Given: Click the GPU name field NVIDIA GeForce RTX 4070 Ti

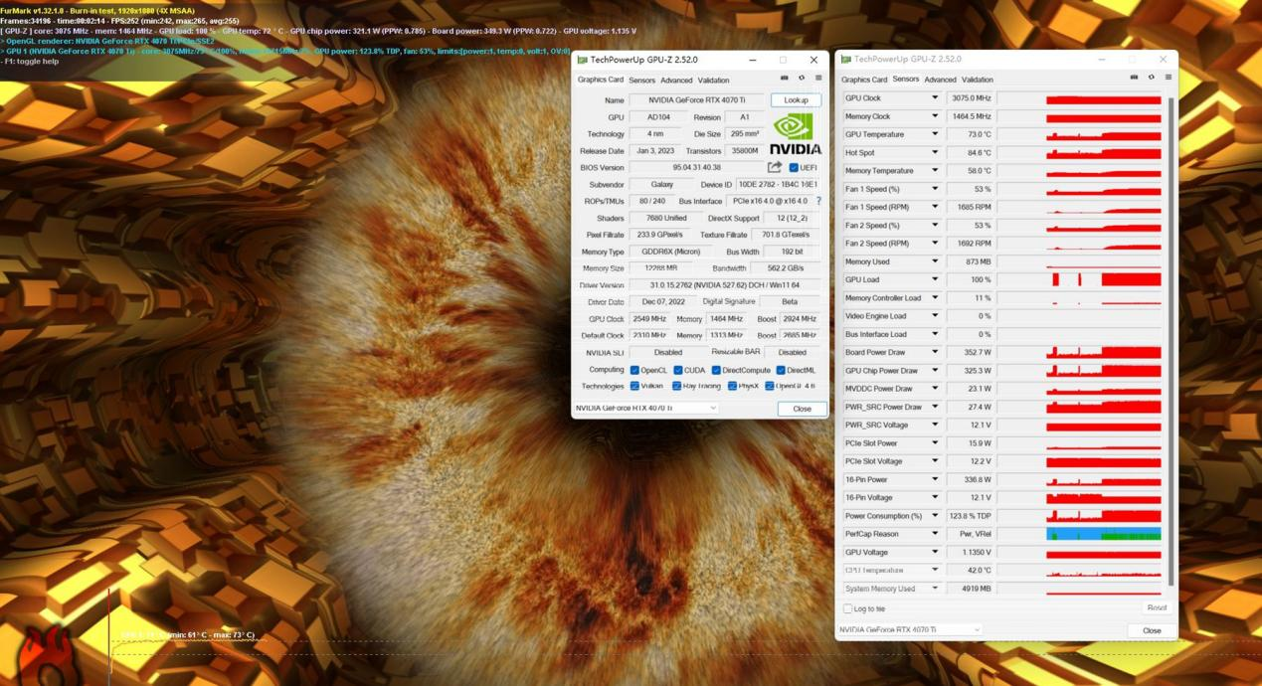Looking at the screenshot, I should [x=696, y=100].
